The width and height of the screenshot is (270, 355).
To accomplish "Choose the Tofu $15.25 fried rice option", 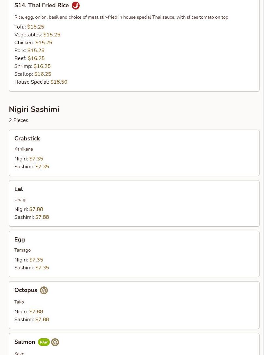I will click(29, 27).
